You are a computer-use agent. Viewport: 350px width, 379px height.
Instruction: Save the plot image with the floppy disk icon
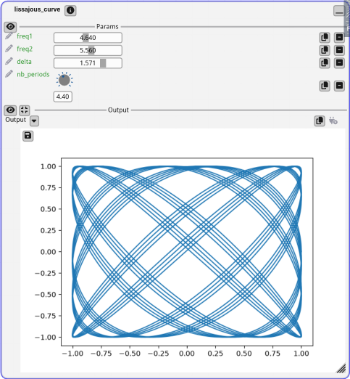(x=28, y=136)
